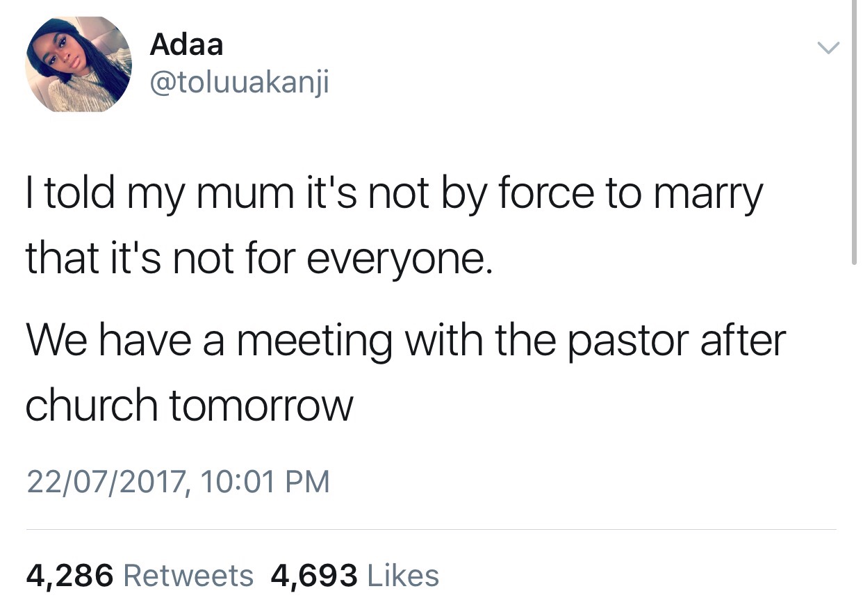This screenshot has height=607, width=863.
Task: Click the date 22/07/2017
Action: point(105,482)
